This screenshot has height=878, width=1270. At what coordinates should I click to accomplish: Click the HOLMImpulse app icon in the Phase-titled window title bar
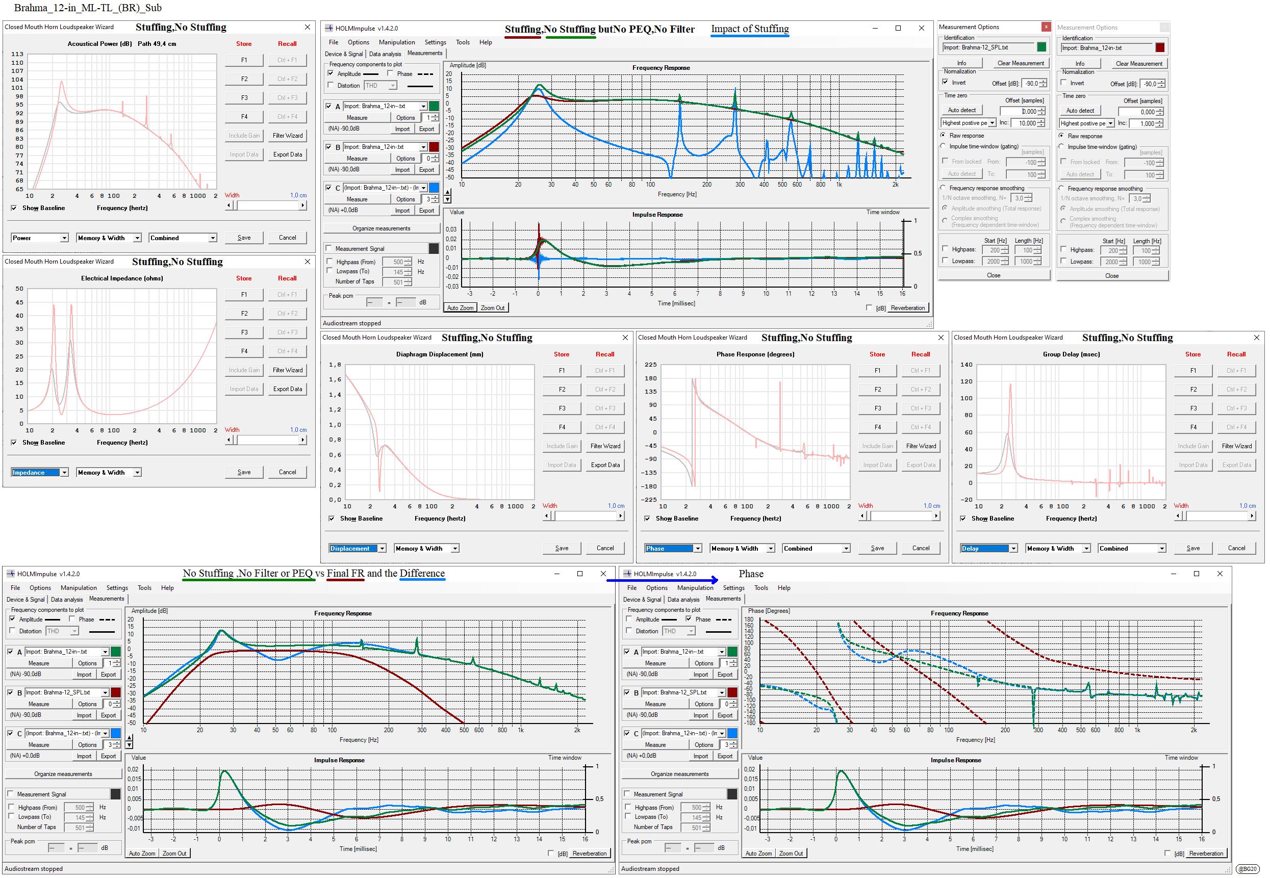[627, 574]
